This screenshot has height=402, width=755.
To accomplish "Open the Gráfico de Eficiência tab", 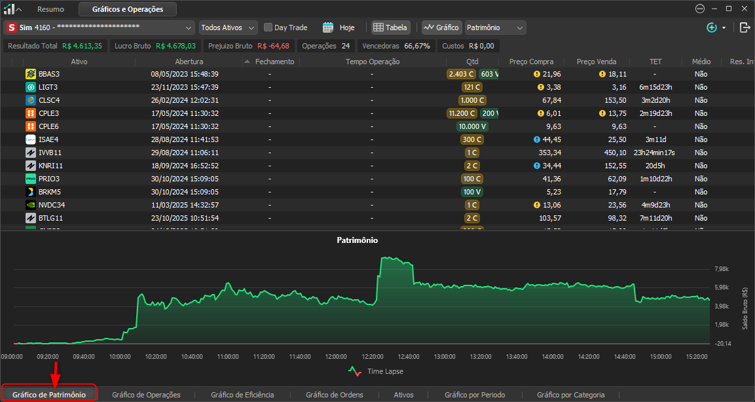I will click(242, 395).
